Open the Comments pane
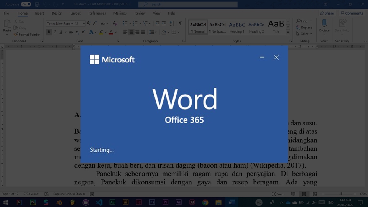 click(352, 13)
